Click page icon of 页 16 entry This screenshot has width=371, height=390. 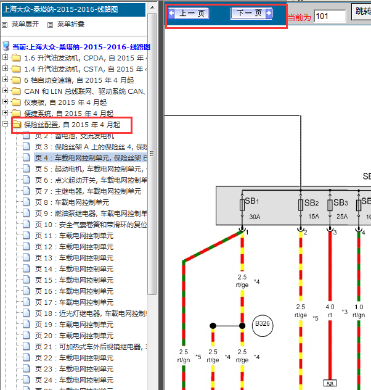click(x=26, y=291)
